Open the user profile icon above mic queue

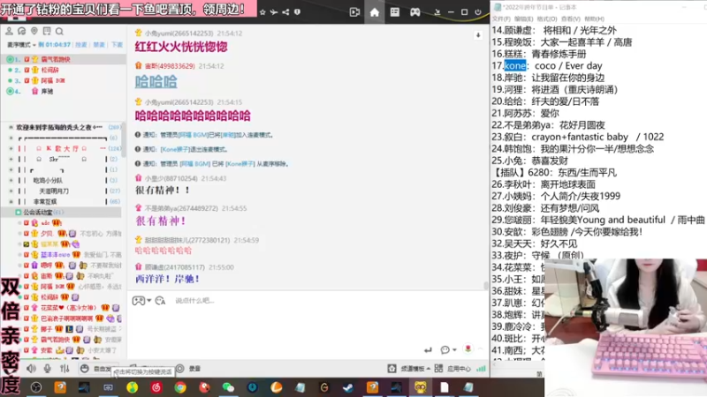(9, 31)
